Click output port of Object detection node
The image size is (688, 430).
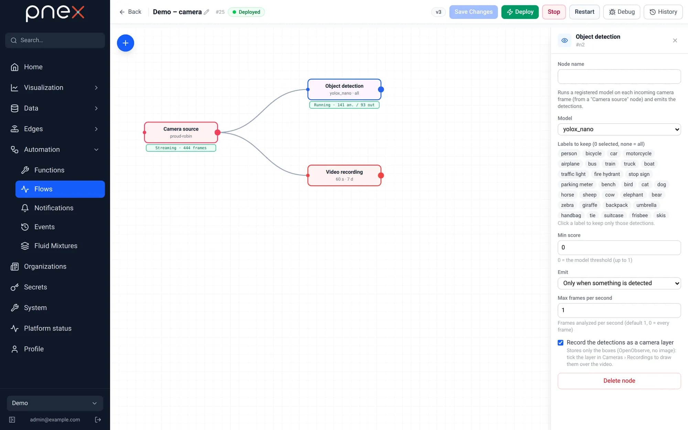(381, 89)
